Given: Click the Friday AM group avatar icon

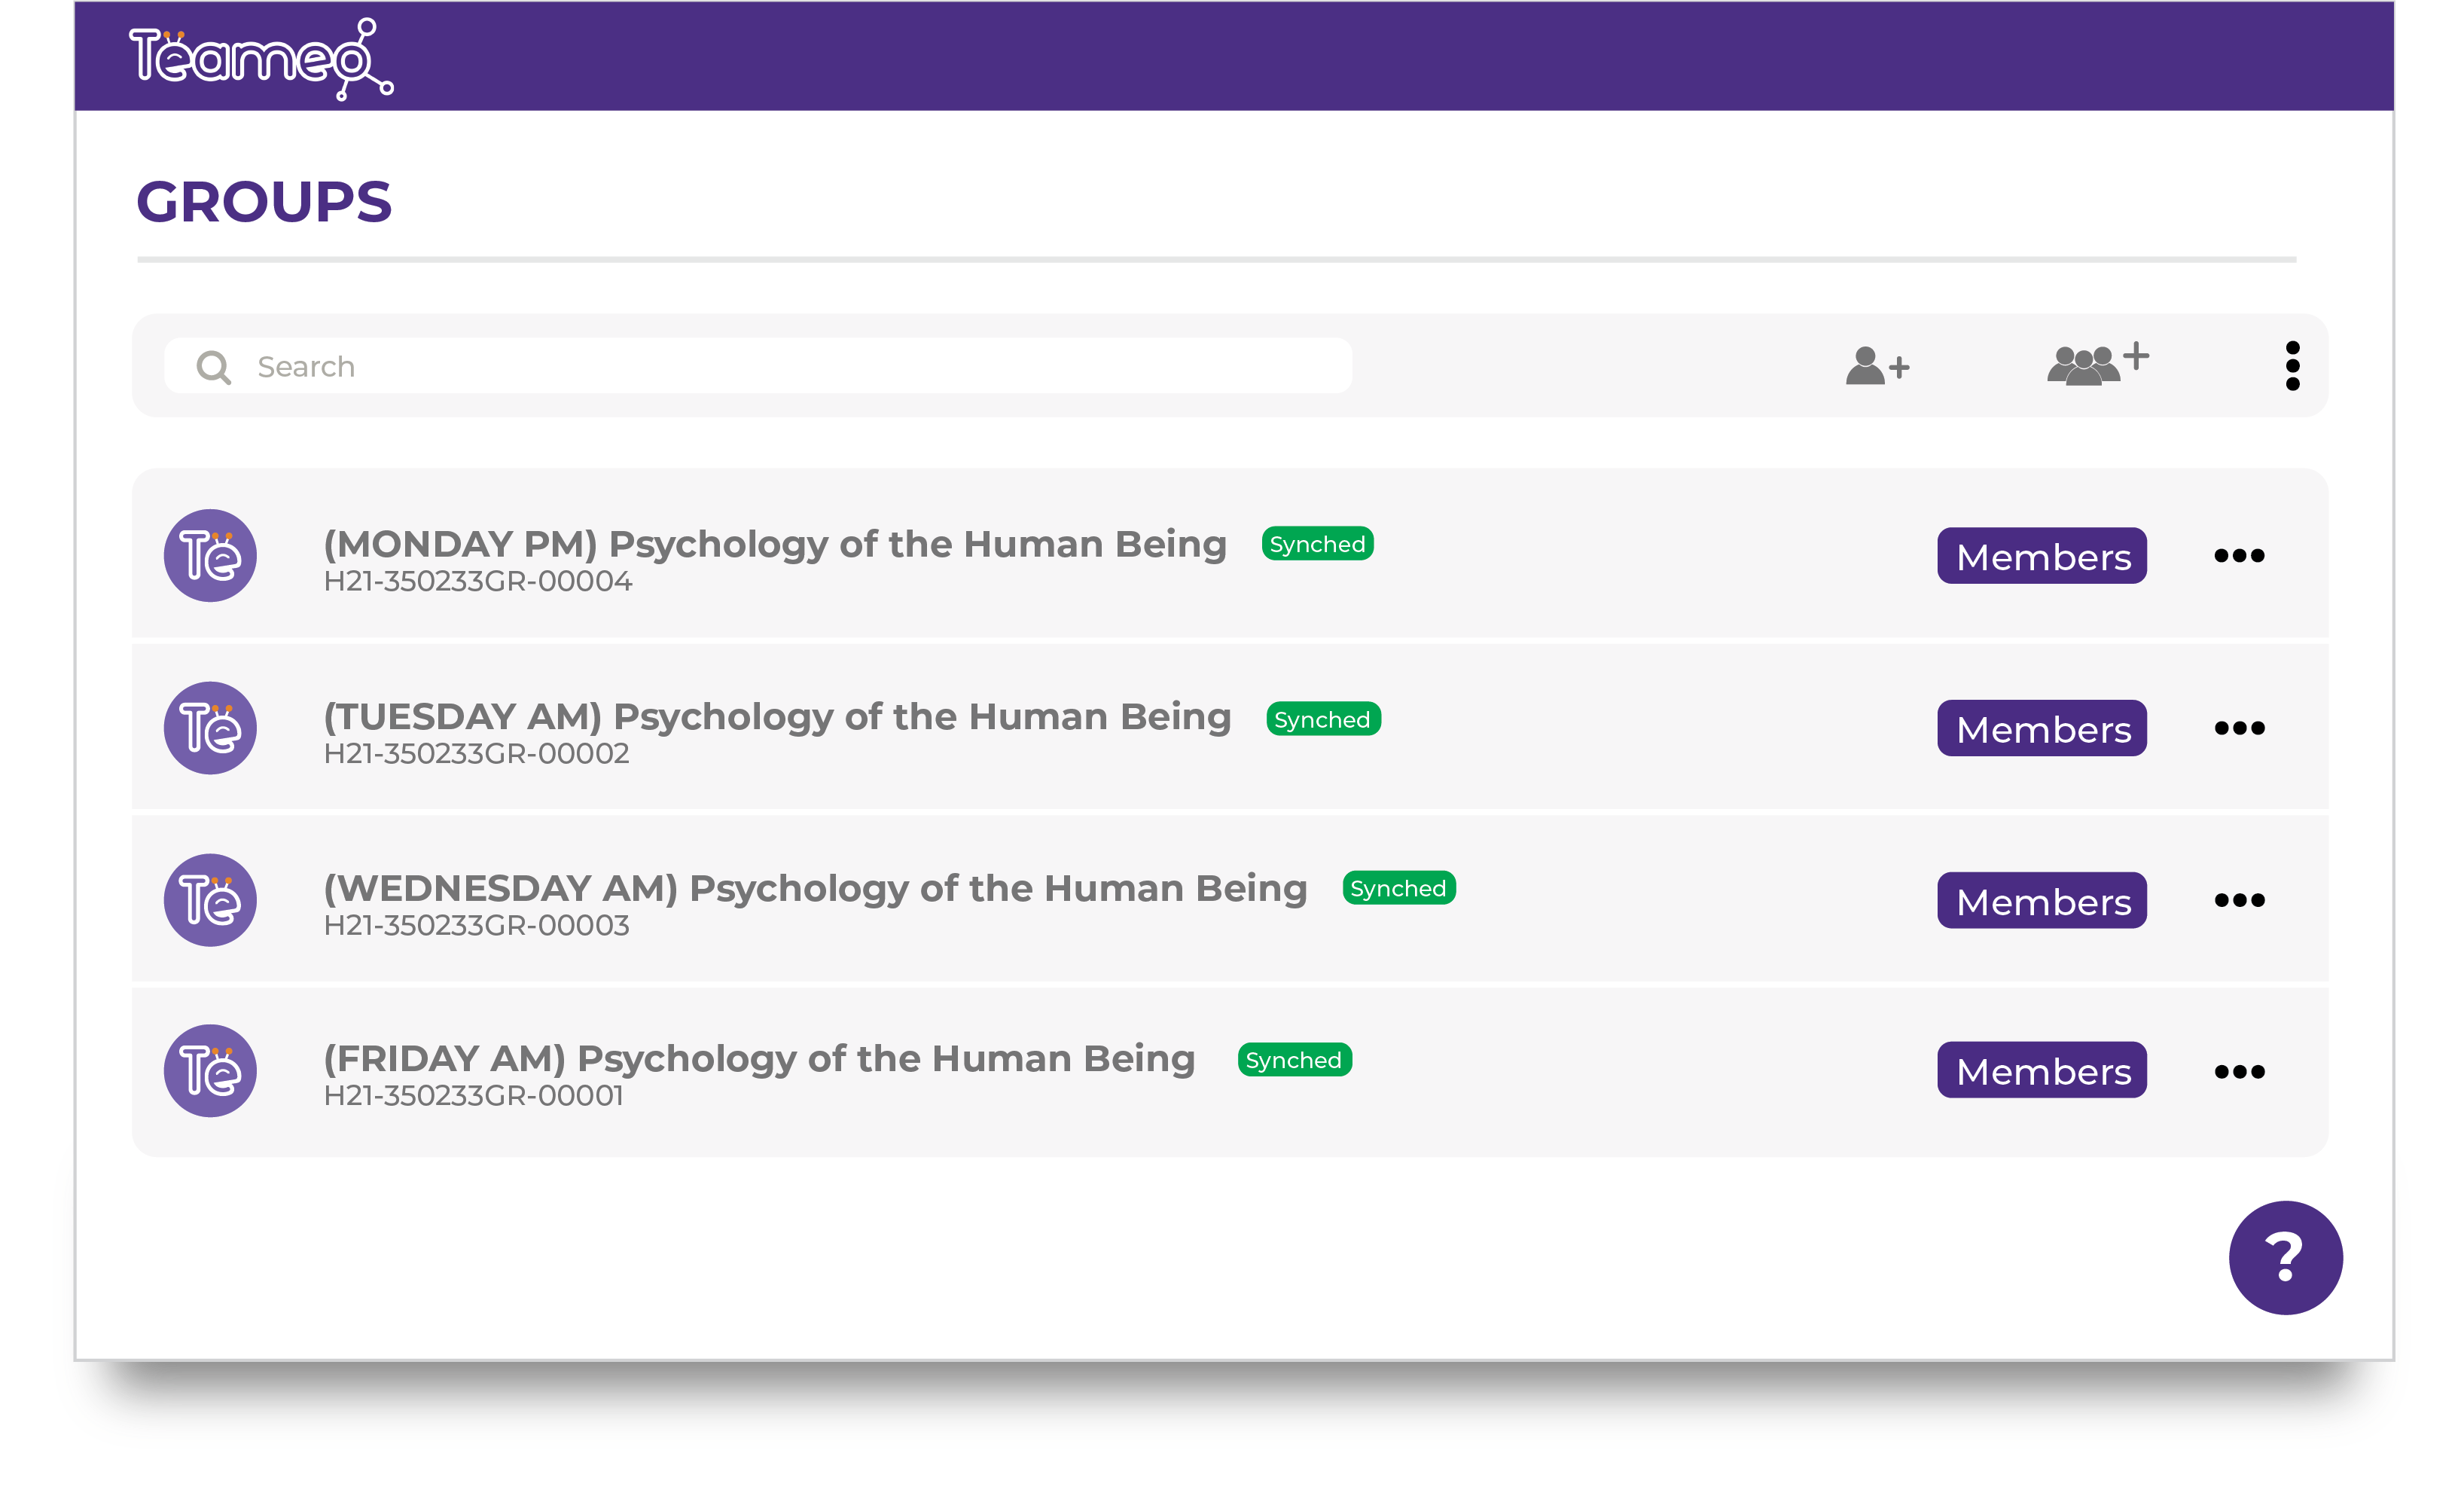Looking at the screenshot, I should coord(210,1071).
